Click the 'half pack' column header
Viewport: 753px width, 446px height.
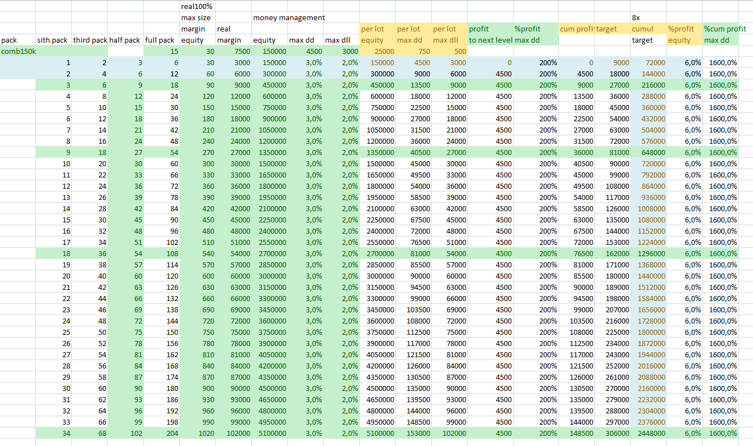126,40
